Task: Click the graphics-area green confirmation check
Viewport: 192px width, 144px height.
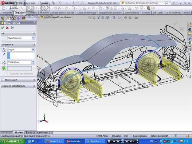Action: coord(175,23)
